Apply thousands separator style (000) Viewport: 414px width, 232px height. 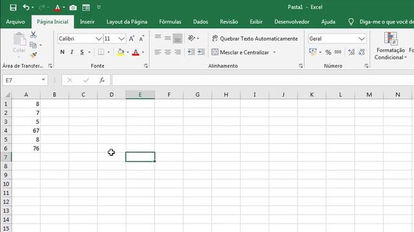338,52
